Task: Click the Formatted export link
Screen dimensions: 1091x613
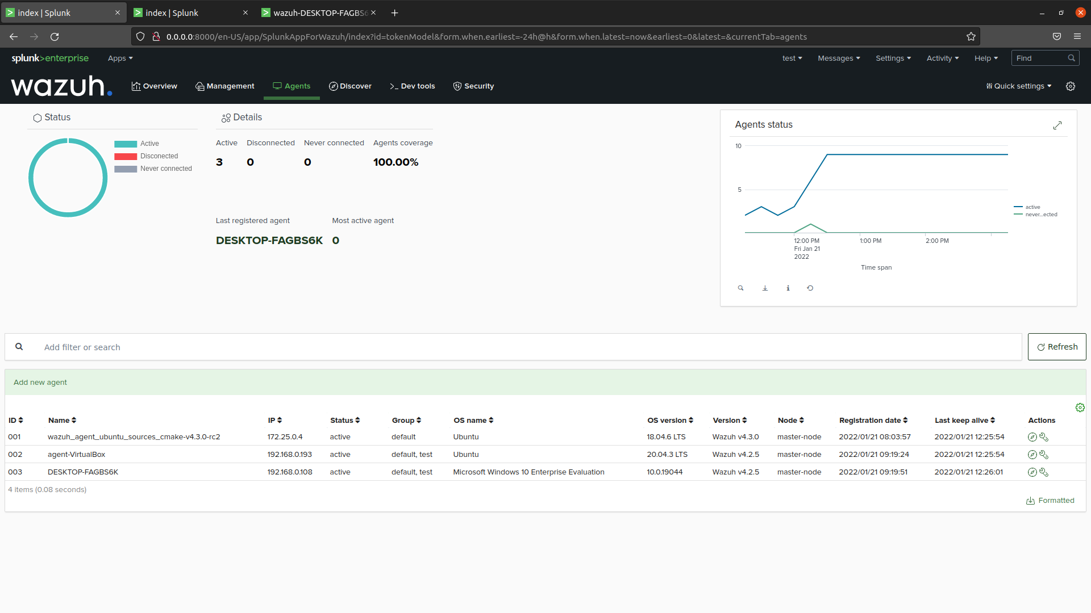Action: (x=1051, y=501)
